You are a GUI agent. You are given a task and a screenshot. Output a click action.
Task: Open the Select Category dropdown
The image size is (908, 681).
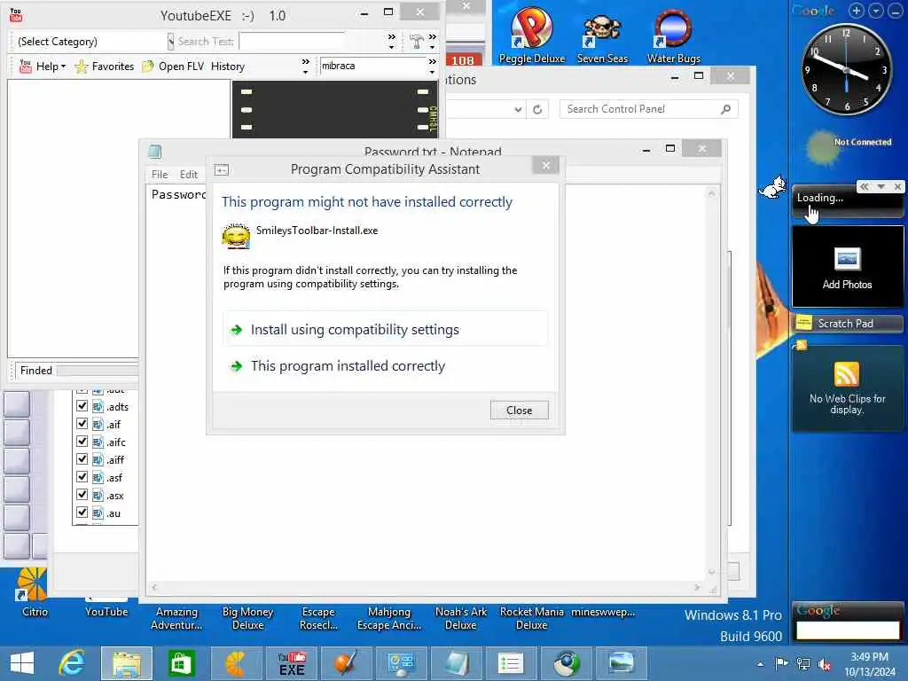(x=171, y=41)
